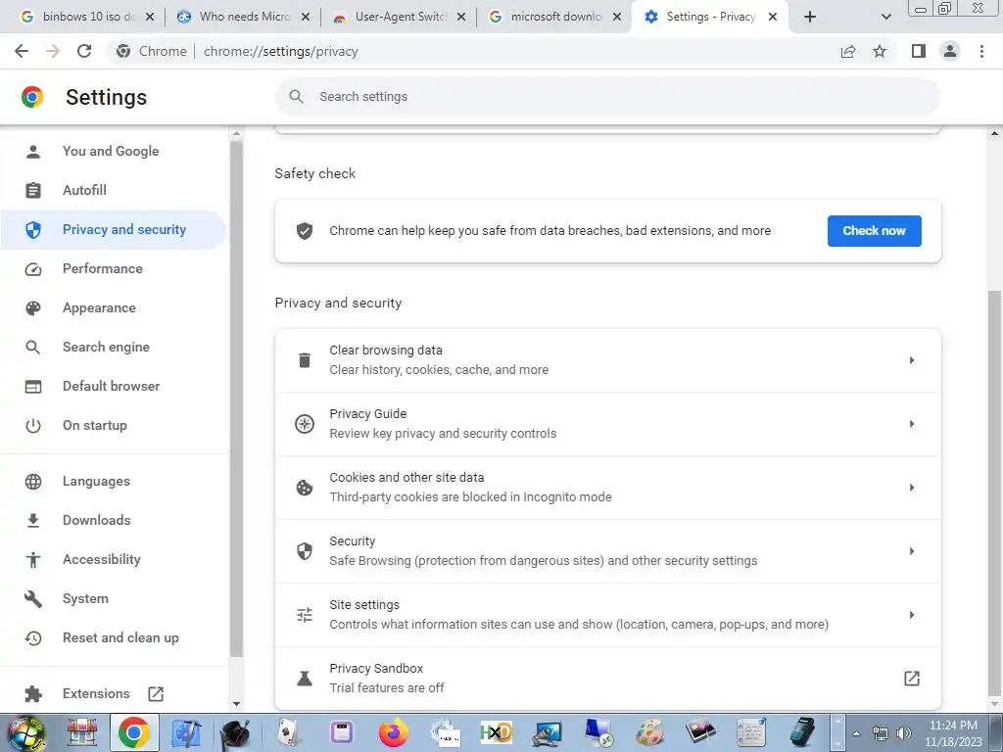The image size is (1003, 752).
Task: Switch to the Who needs Micro tab
Action: point(244,17)
